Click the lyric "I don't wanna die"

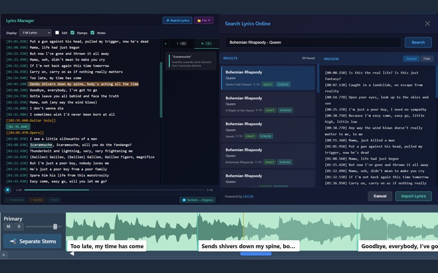[x=47, y=108]
